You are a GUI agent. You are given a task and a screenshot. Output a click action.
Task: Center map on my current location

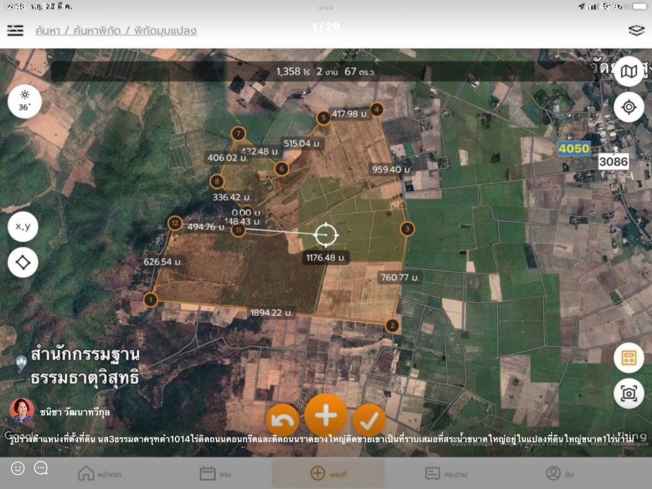[629, 107]
